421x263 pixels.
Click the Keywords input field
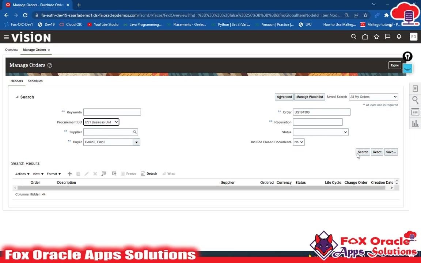[112, 112]
